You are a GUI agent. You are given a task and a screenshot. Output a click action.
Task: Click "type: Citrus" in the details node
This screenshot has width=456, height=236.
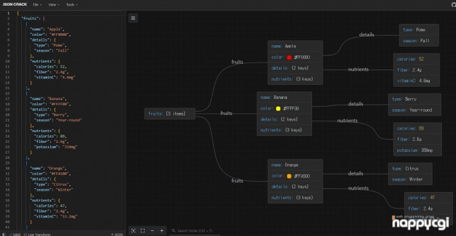(x=410, y=168)
